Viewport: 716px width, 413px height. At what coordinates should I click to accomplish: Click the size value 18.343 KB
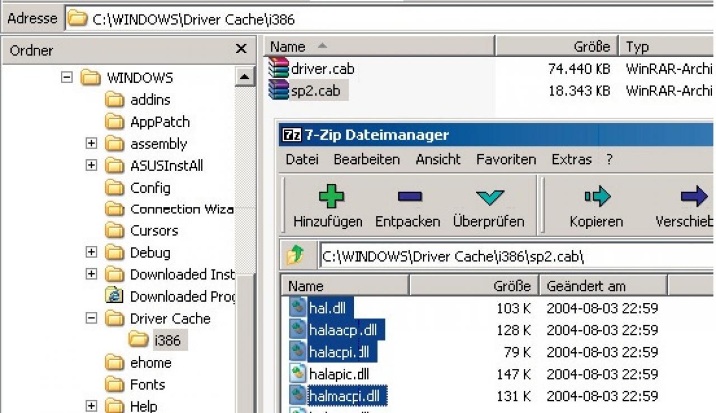coord(578,91)
